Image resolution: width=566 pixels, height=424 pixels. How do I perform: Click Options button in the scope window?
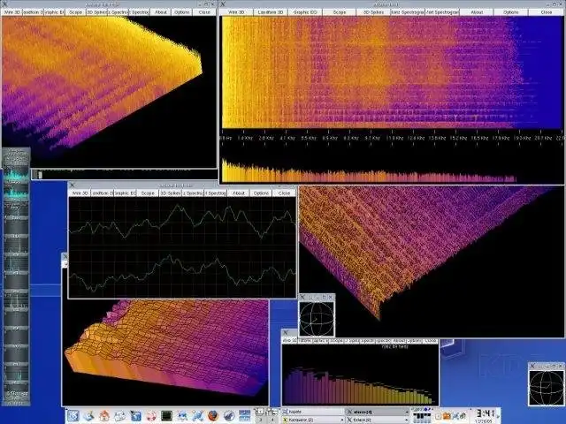[x=261, y=193]
